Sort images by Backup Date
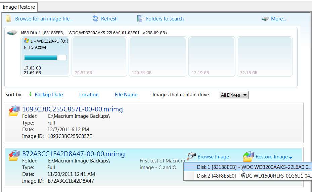The image size is (312, 192). tap(49, 95)
